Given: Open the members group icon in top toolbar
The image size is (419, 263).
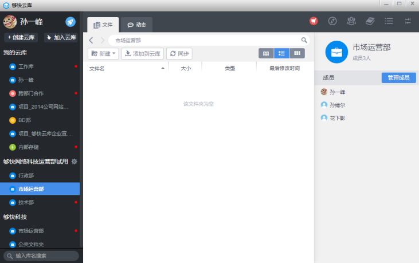Looking at the screenshot, I should pyautogui.click(x=351, y=21).
